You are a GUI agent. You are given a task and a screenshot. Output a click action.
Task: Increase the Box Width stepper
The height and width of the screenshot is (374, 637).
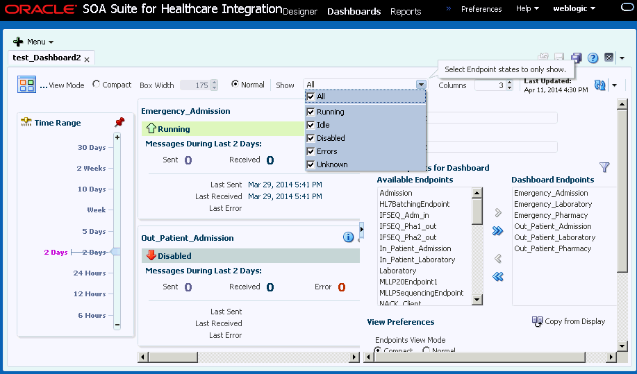215,83
